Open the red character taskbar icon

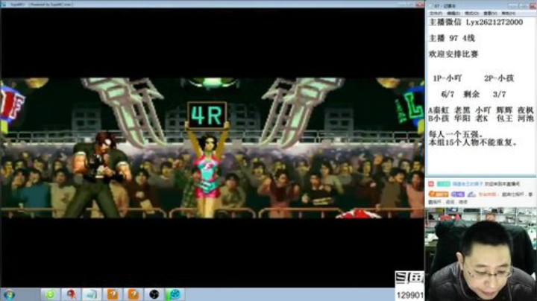coord(72,294)
